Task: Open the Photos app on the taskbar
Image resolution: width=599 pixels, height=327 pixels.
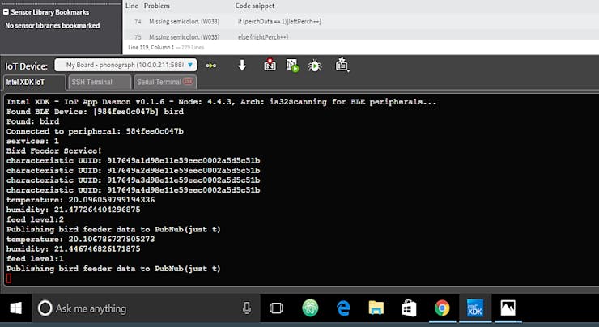Action: (x=508, y=308)
